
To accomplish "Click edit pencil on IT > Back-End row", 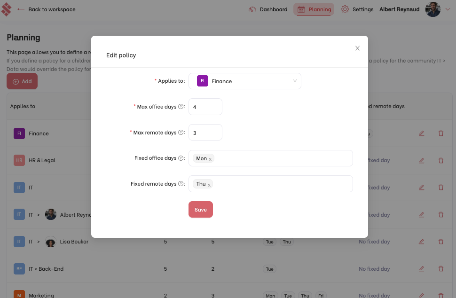I will pyautogui.click(x=421, y=269).
